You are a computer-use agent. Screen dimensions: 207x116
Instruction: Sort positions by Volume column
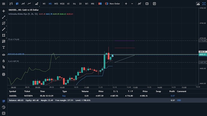[85, 91]
